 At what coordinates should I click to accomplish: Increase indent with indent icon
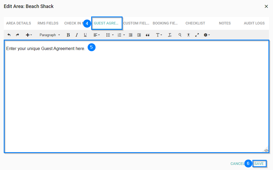139,35
